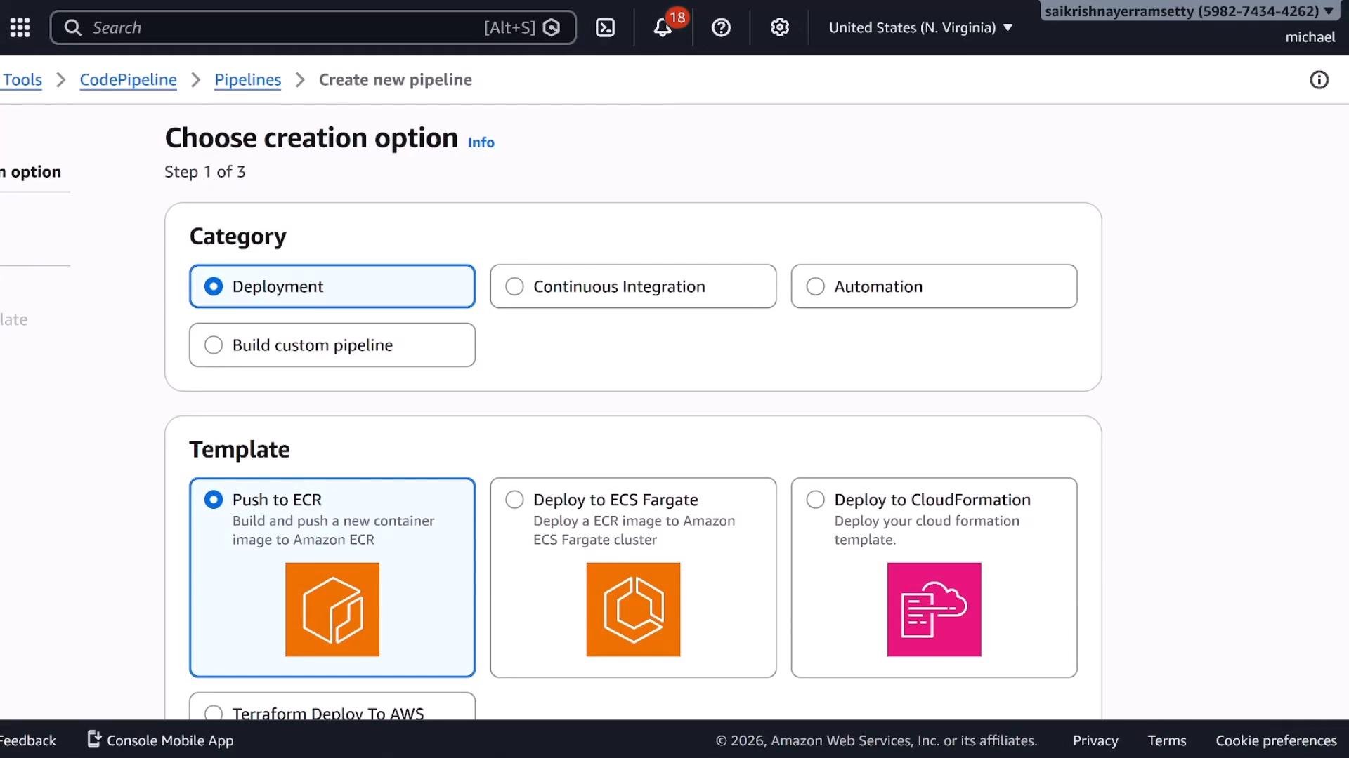
Task: Go to CodePipeline breadcrumb
Action: [x=128, y=80]
